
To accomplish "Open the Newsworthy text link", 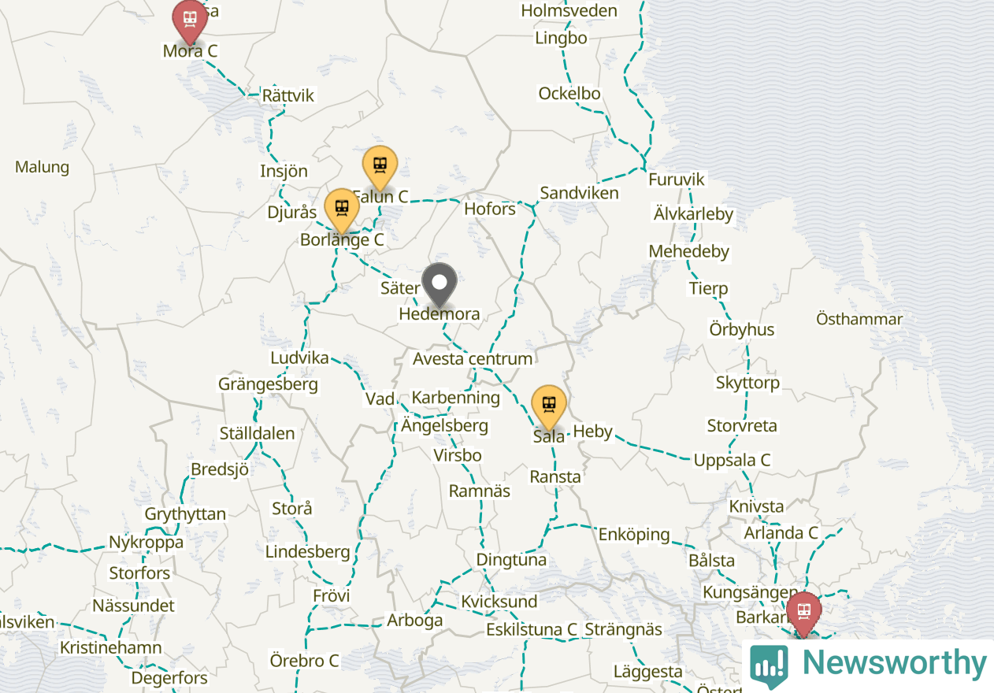I will click(894, 664).
